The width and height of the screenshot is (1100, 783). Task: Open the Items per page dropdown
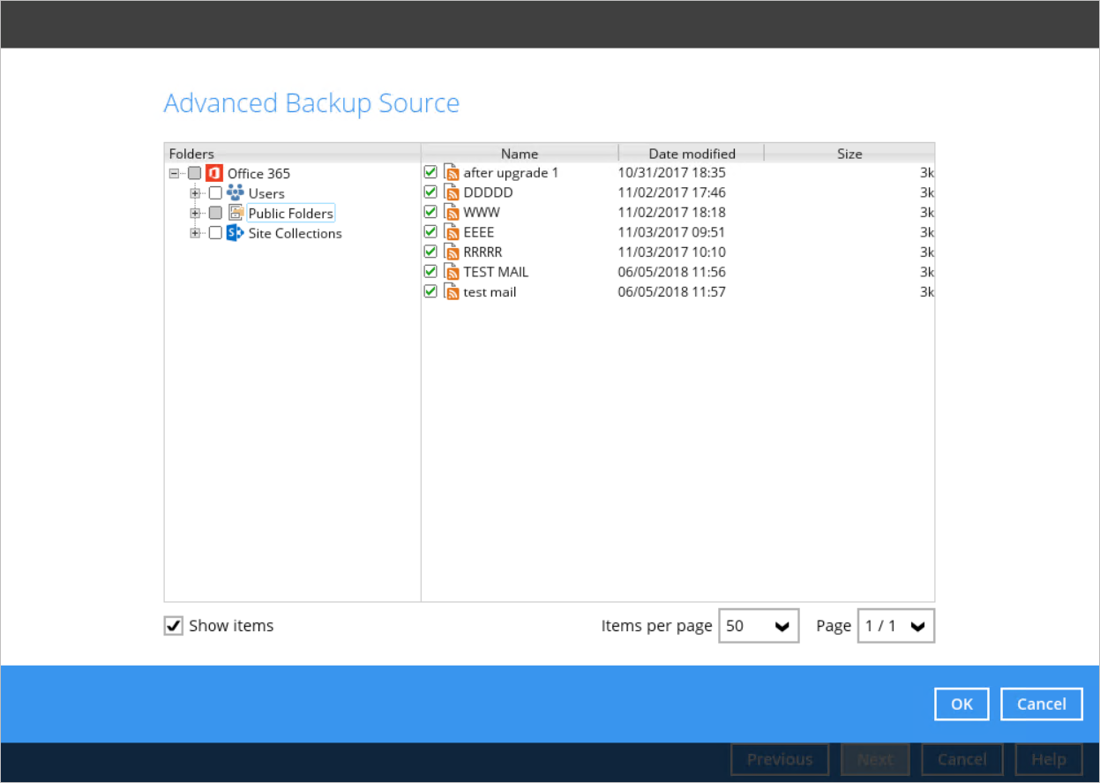tap(759, 626)
